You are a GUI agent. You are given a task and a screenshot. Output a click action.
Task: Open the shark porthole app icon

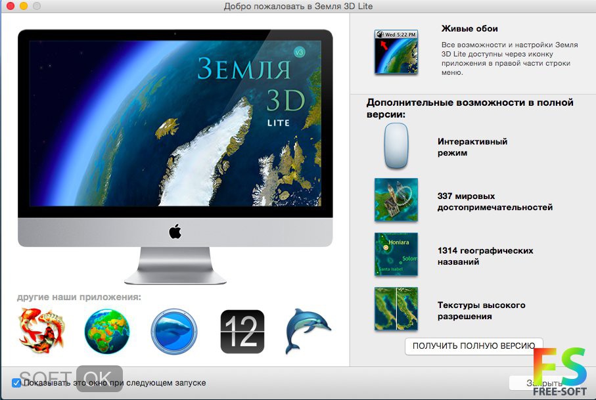[x=174, y=331]
